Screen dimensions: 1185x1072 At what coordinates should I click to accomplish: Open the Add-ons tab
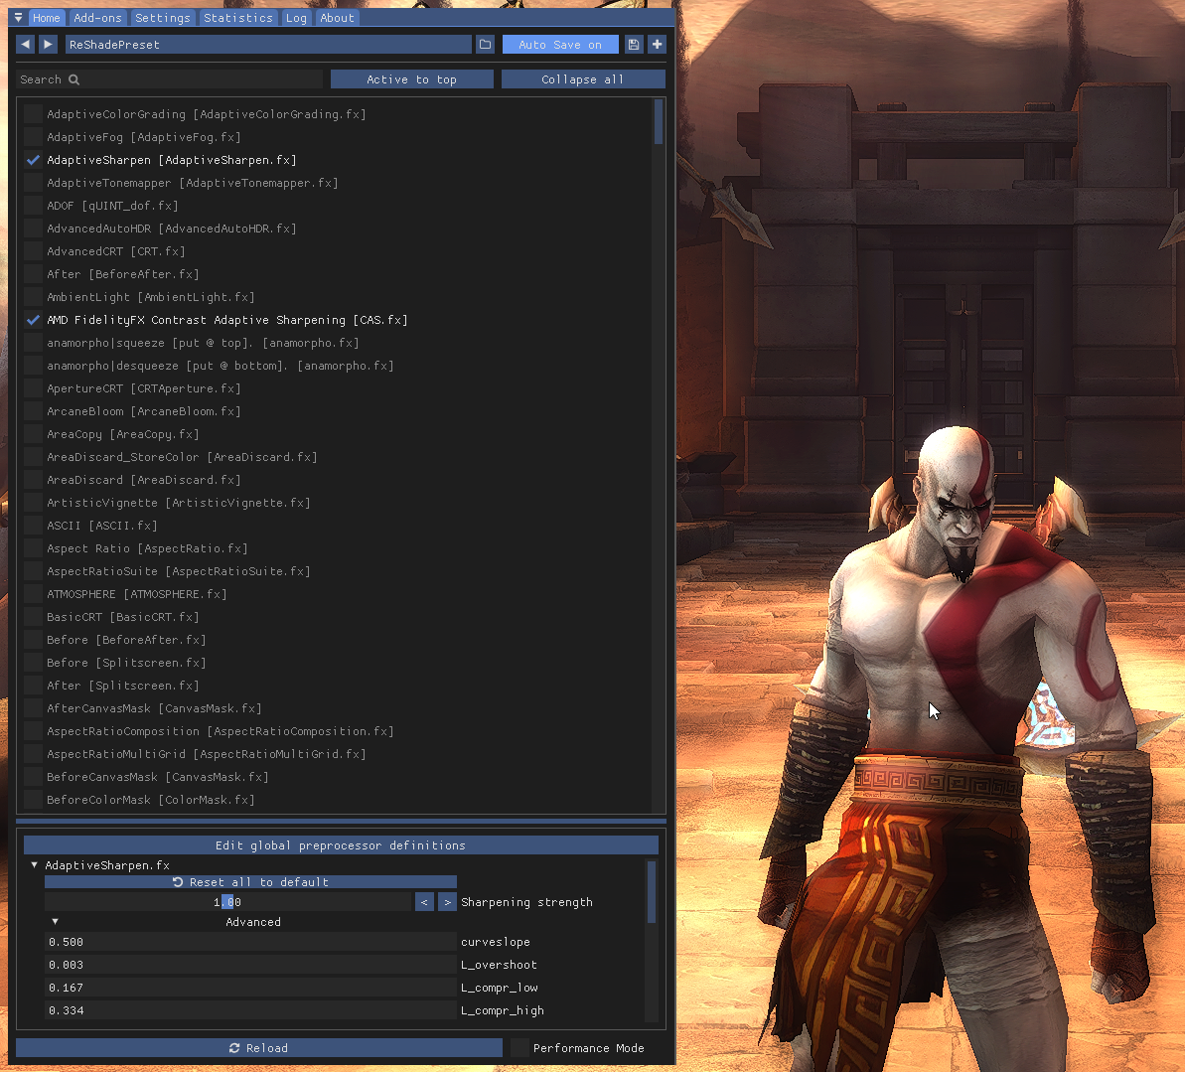coord(97,18)
